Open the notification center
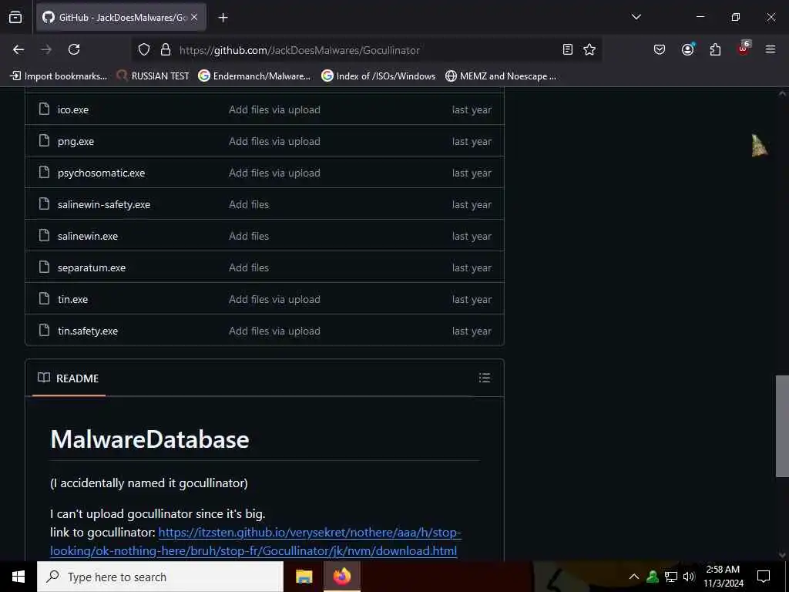The width and height of the screenshot is (789, 592). (x=764, y=577)
